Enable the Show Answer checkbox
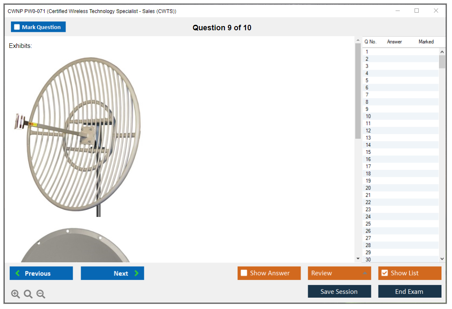This screenshot has width=452, height=309. (x=244, y=273)
